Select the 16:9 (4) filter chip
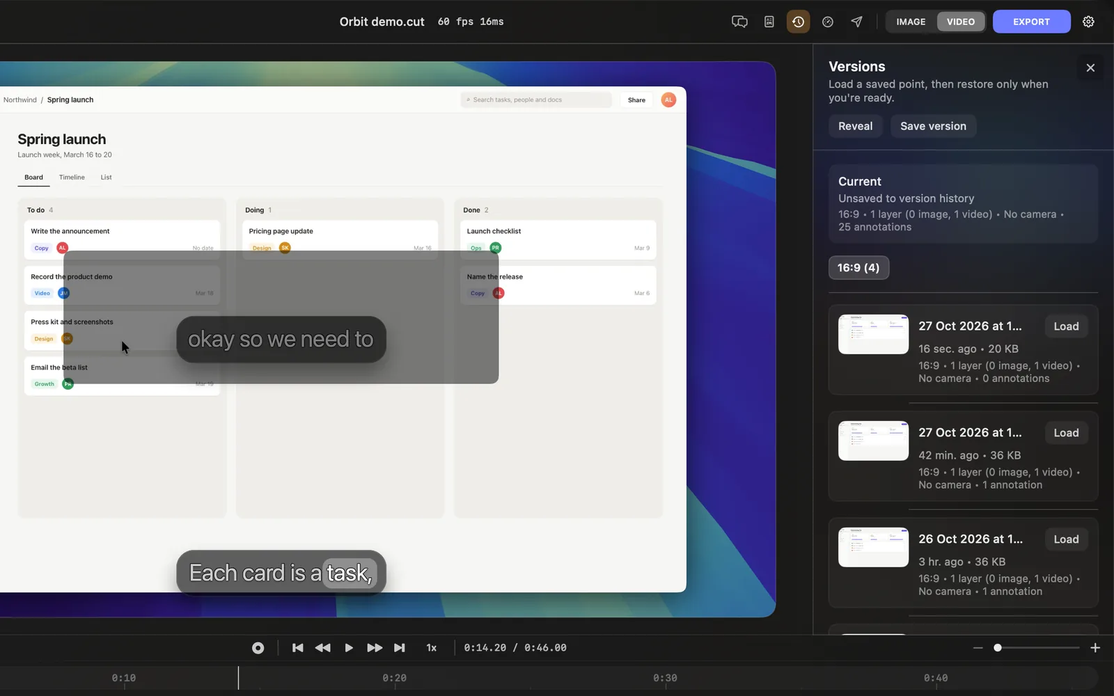 click(858, 268)
